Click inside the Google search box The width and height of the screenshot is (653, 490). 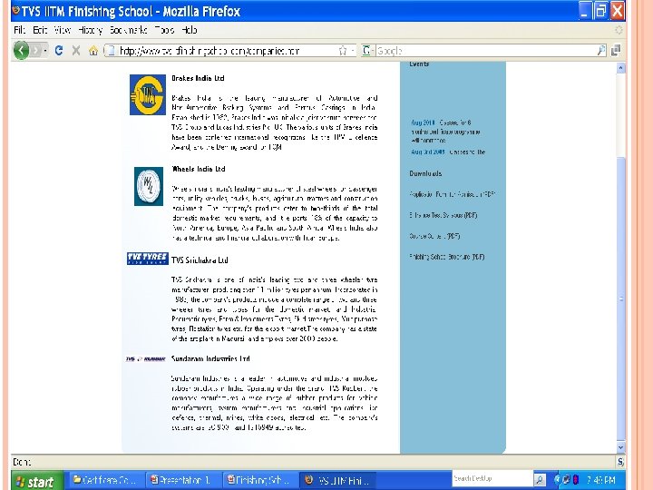click(x=485, y=51)
